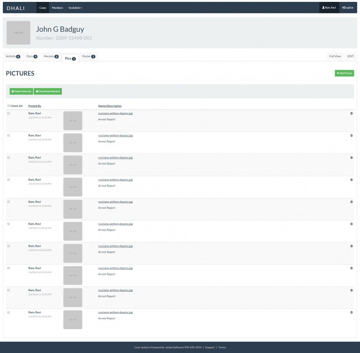Select the checkbox on the second picture row
This screenshot has width=360, height=353.
coord(8,135)
